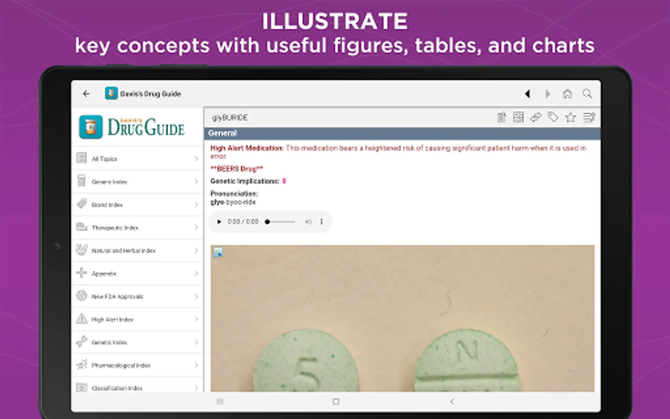The height and width of the screenshot is (419, 670).
Task: Open Therapeutic Index menu entry
Action: [138, 228]
